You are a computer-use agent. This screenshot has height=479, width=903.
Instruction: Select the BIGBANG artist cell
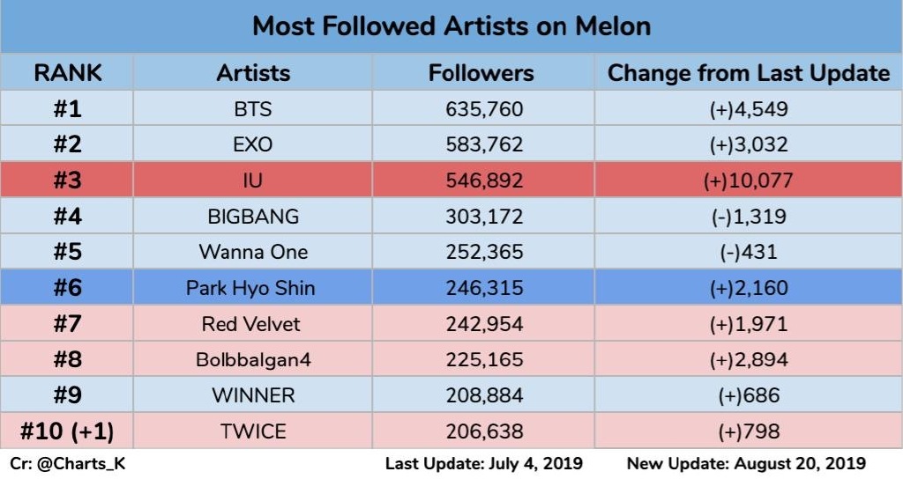point(253,217)
